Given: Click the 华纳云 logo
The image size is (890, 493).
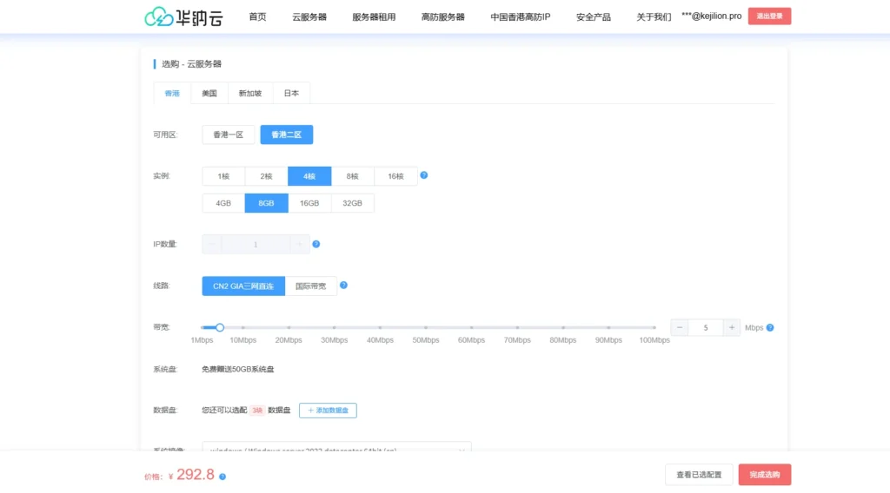Looking at the screenshot, I should click(182, 16).
